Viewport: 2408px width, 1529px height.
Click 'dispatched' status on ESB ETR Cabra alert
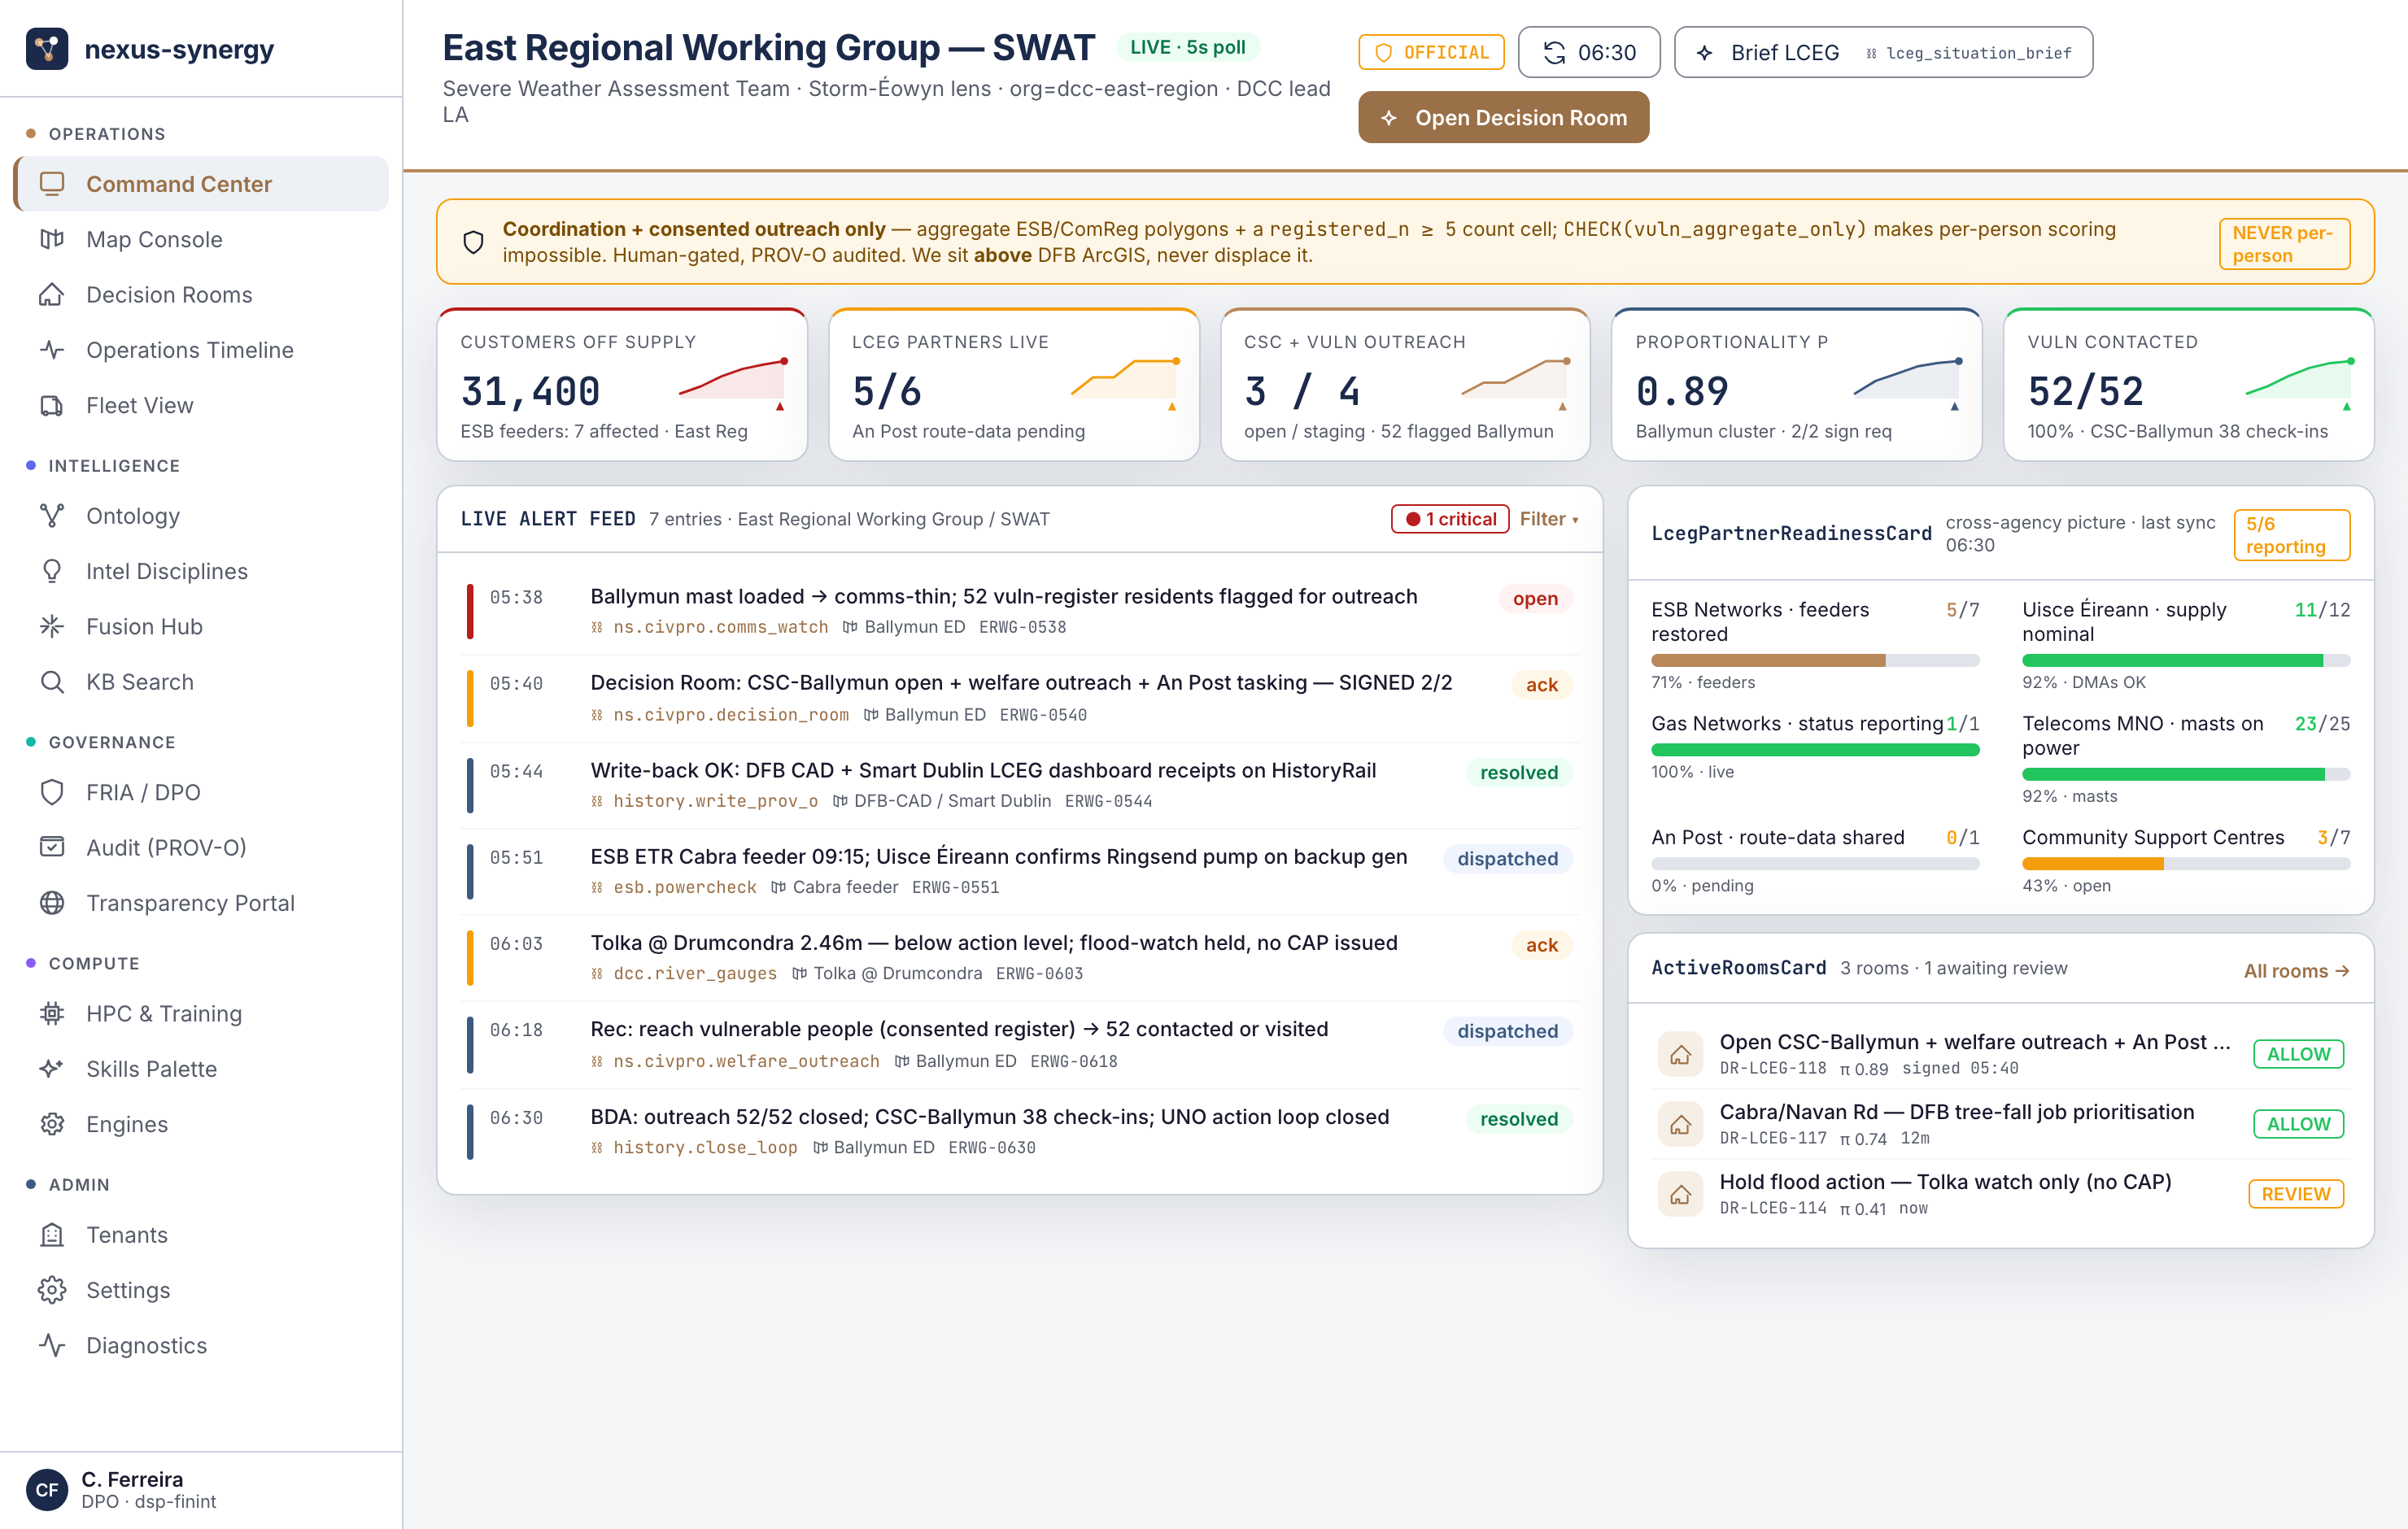pos(1507,859)
